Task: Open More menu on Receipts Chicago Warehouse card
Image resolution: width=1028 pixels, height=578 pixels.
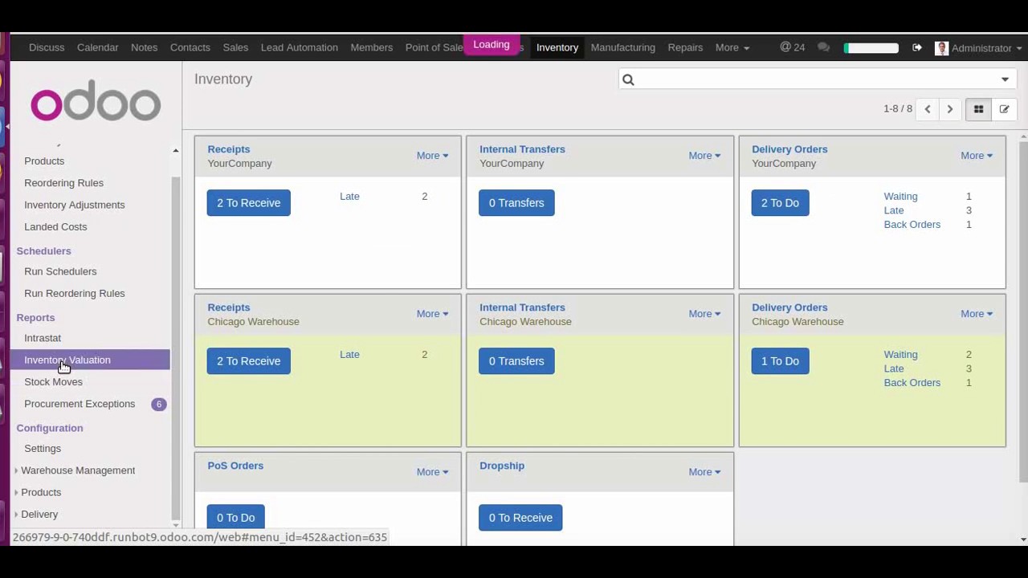Action: click(x=432, y=314)
